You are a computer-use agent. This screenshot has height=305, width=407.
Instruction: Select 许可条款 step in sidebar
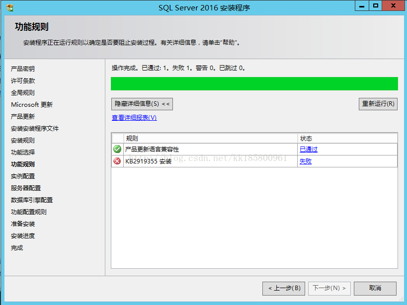(23, 80)
